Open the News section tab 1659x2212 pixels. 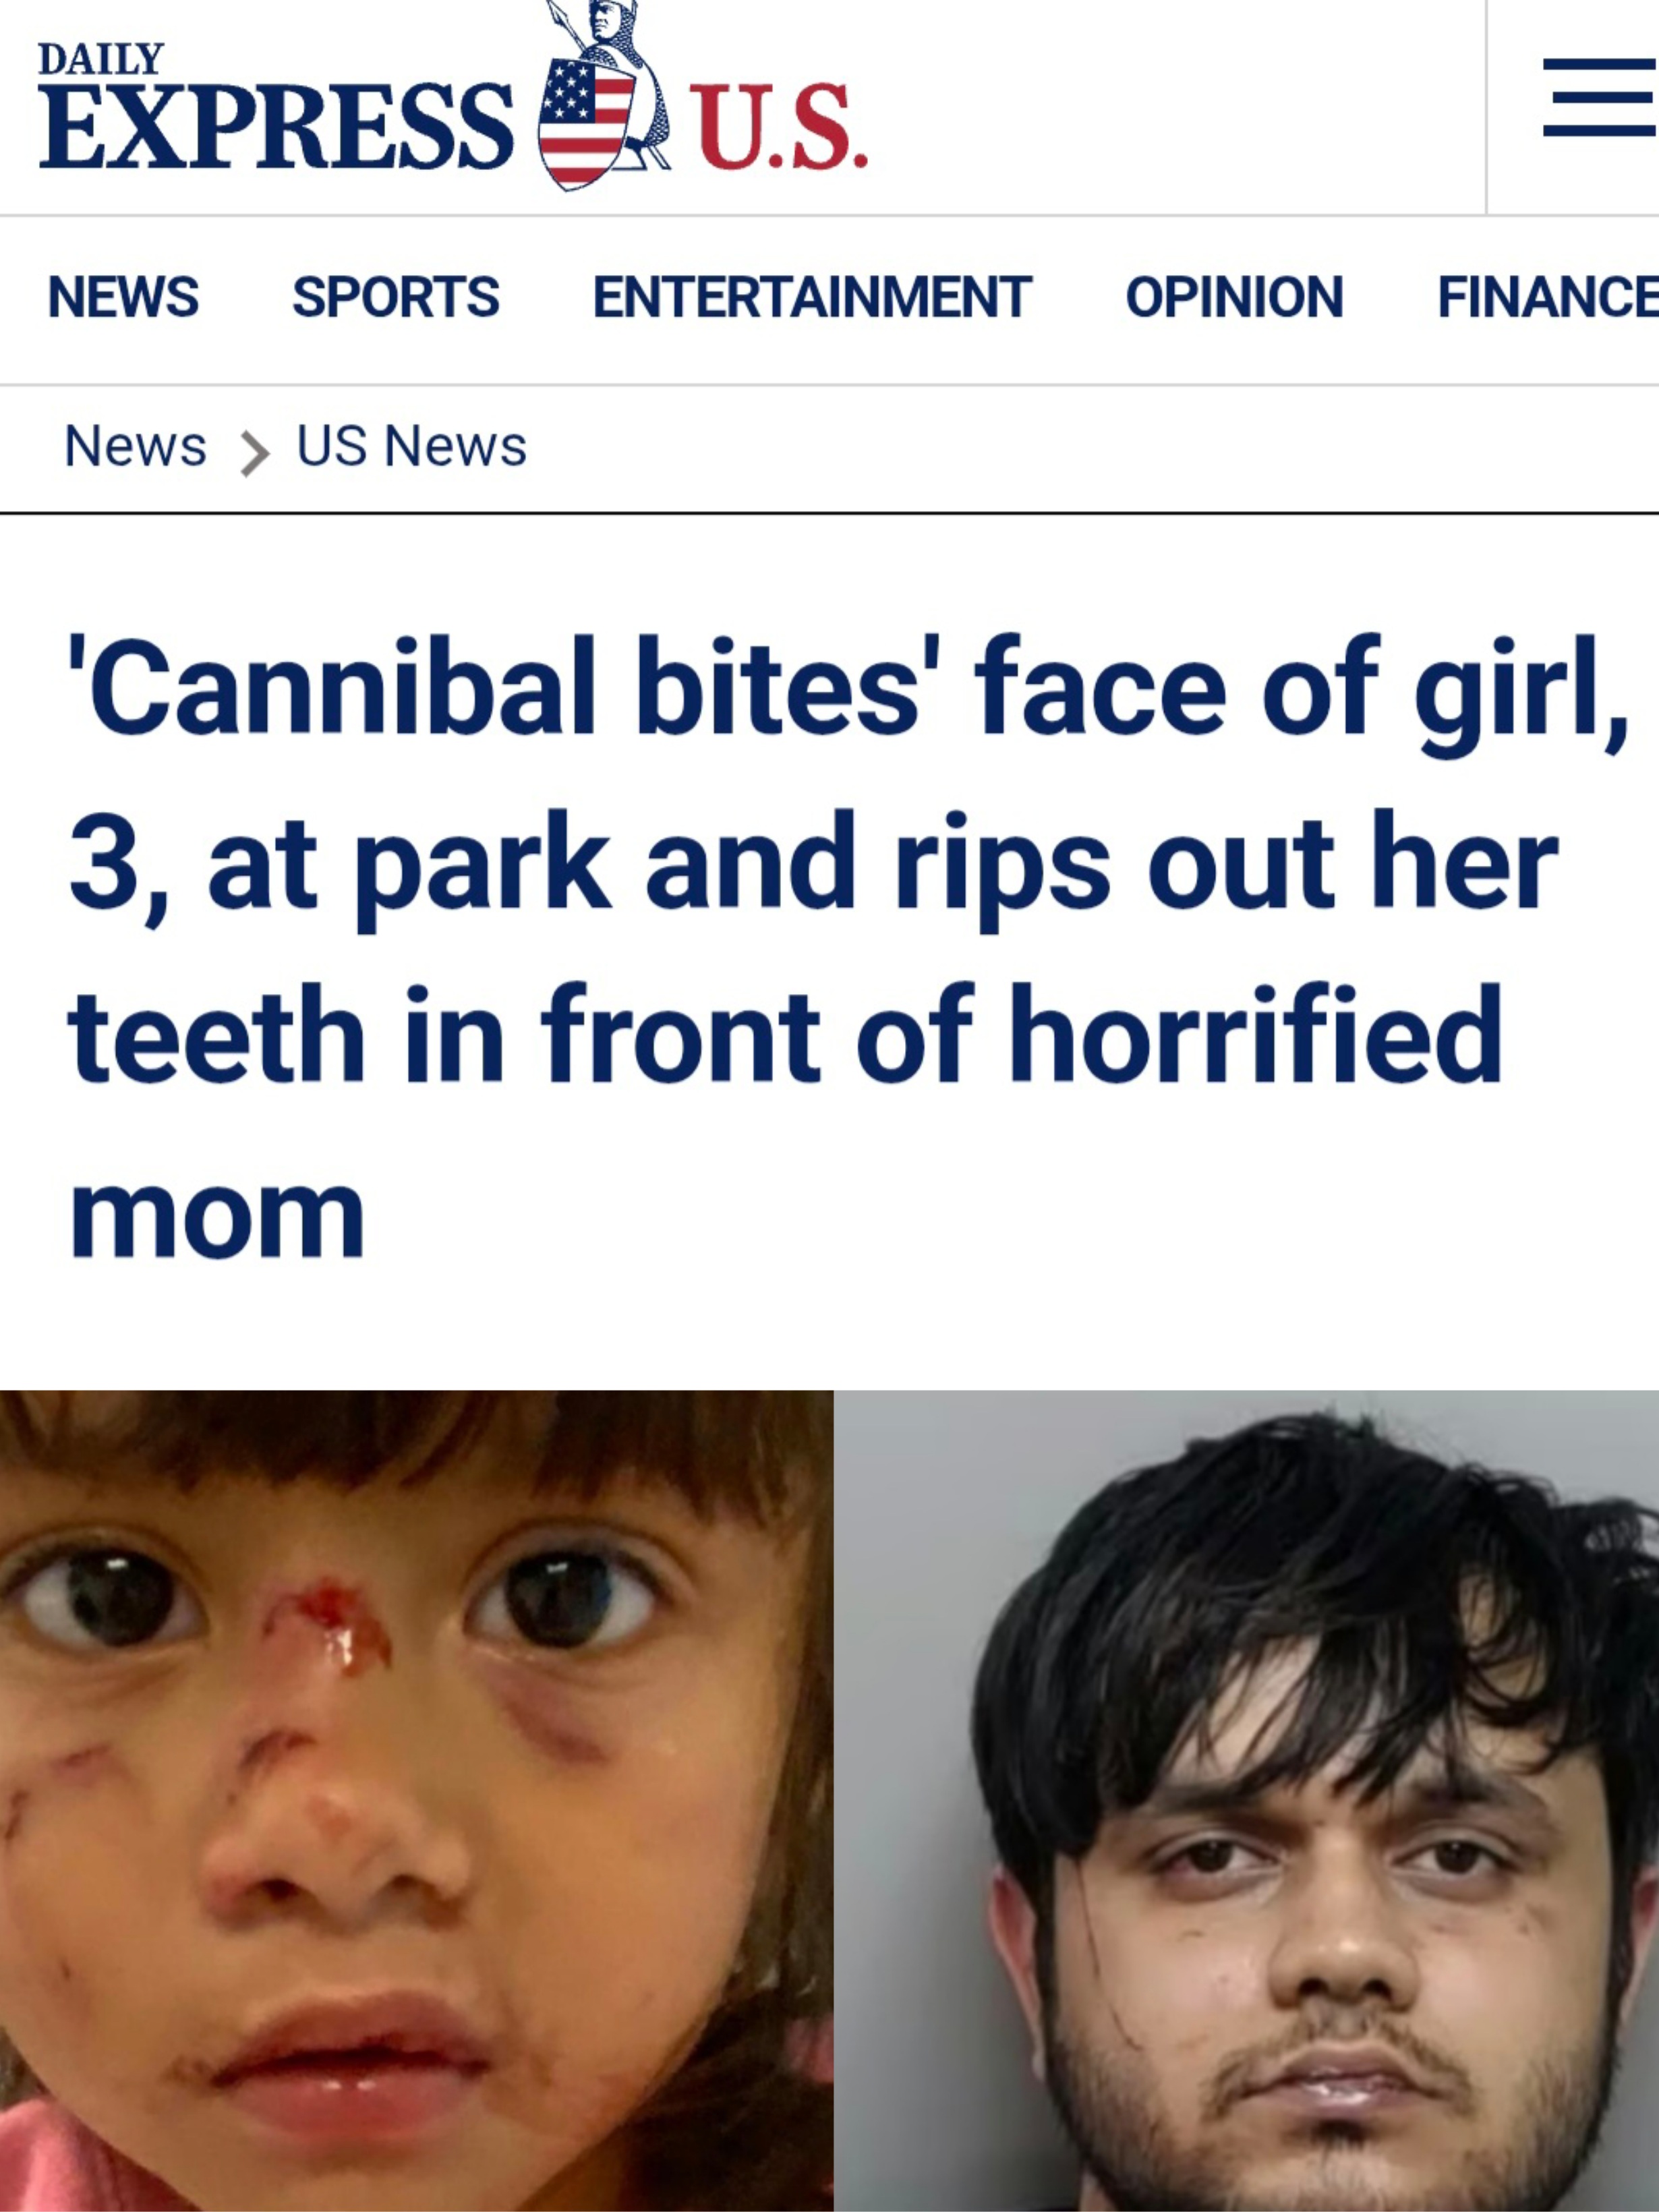[x=123, y=297]
